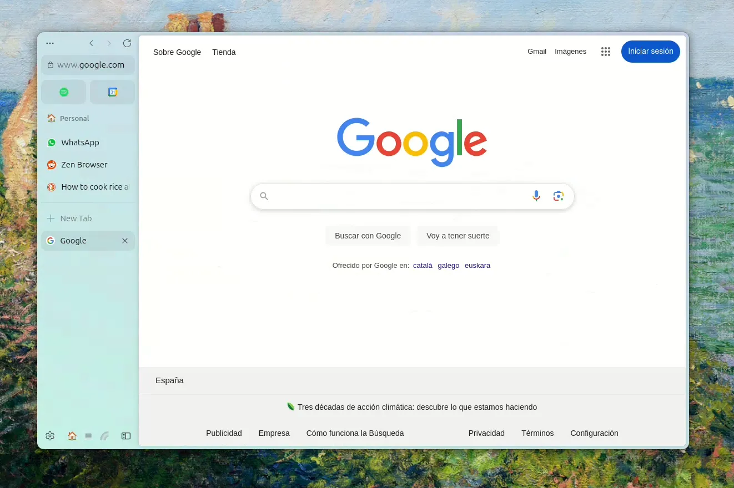Open Cómo funciona la Búsqueda link
The height and width of the screenshot is (488, 734).
point(355,433)
